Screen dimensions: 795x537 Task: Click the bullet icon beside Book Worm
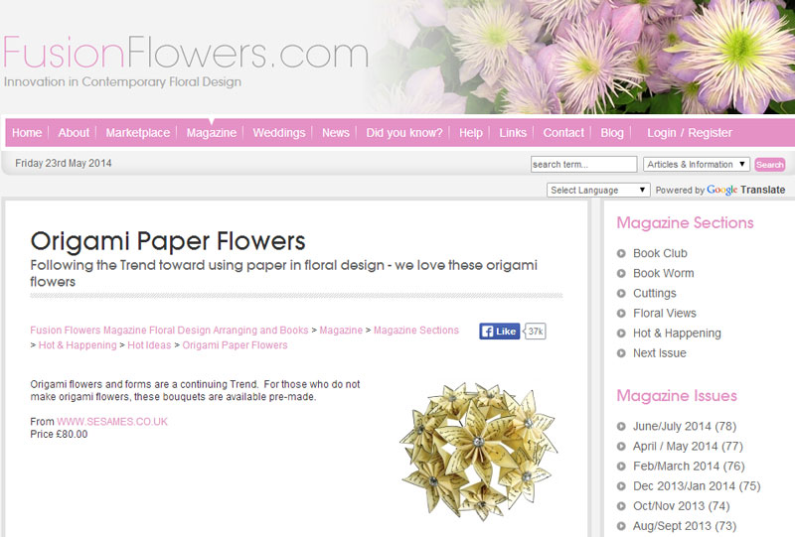click(621, 274)
